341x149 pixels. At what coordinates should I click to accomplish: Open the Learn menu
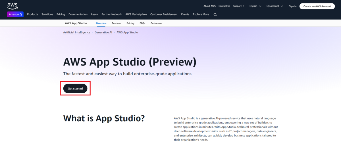pyautogui.click(x=95, y=14)
